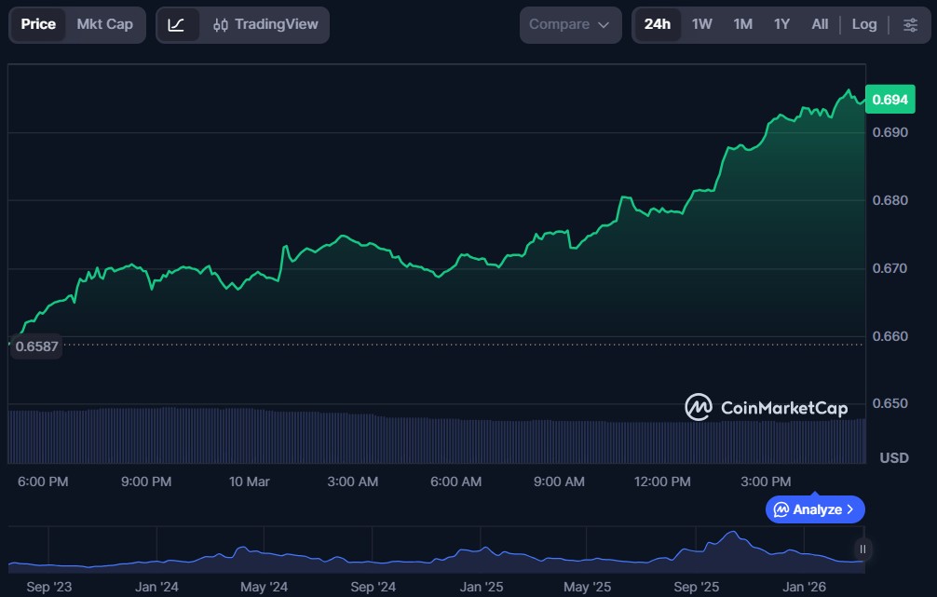Open the Compare dropdown
Screen dimensions: 937x597
click(568, 25)
